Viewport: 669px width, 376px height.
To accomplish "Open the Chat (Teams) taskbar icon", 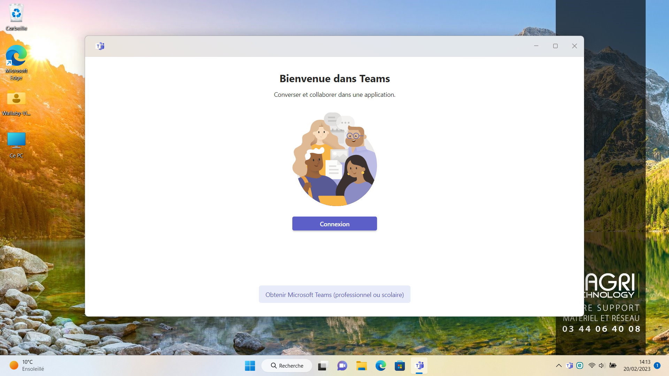I will click(x=342, y=366).
